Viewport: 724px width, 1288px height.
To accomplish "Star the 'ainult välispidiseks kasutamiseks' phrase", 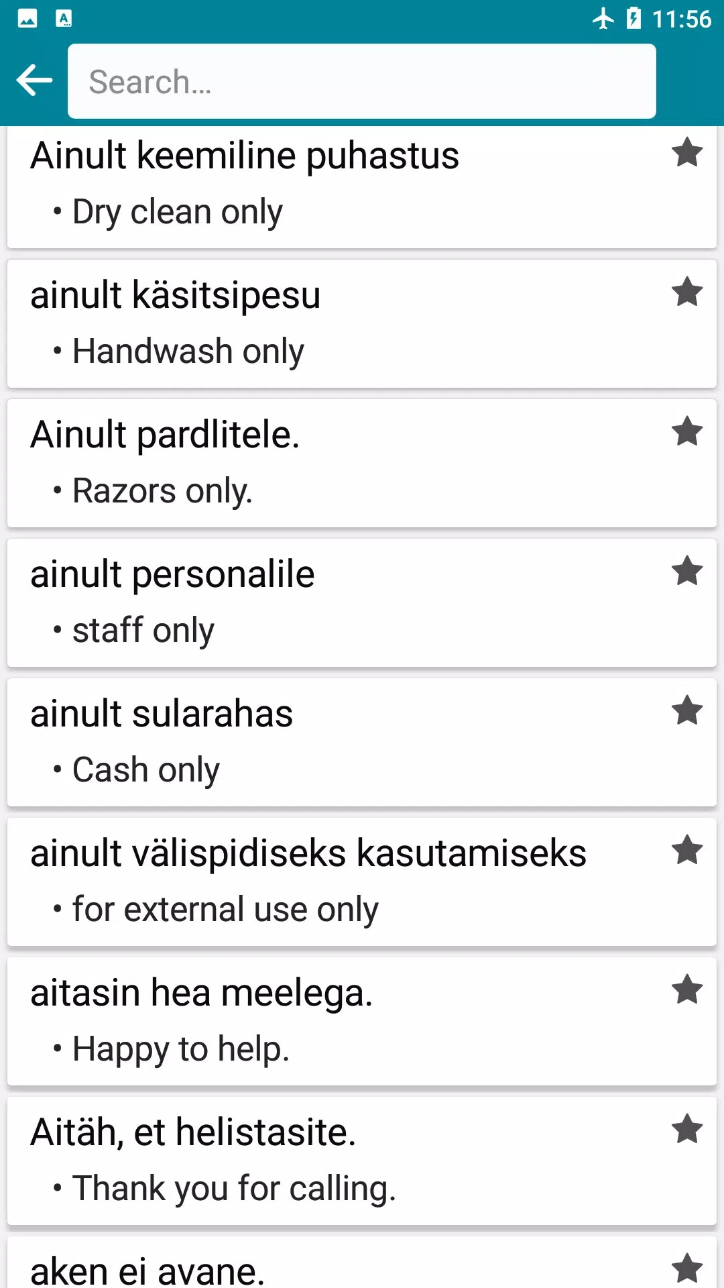I will click(x=687, y=851).
